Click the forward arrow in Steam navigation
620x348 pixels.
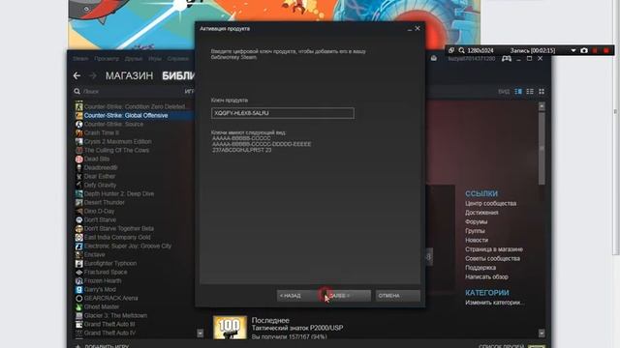(93, 75)
